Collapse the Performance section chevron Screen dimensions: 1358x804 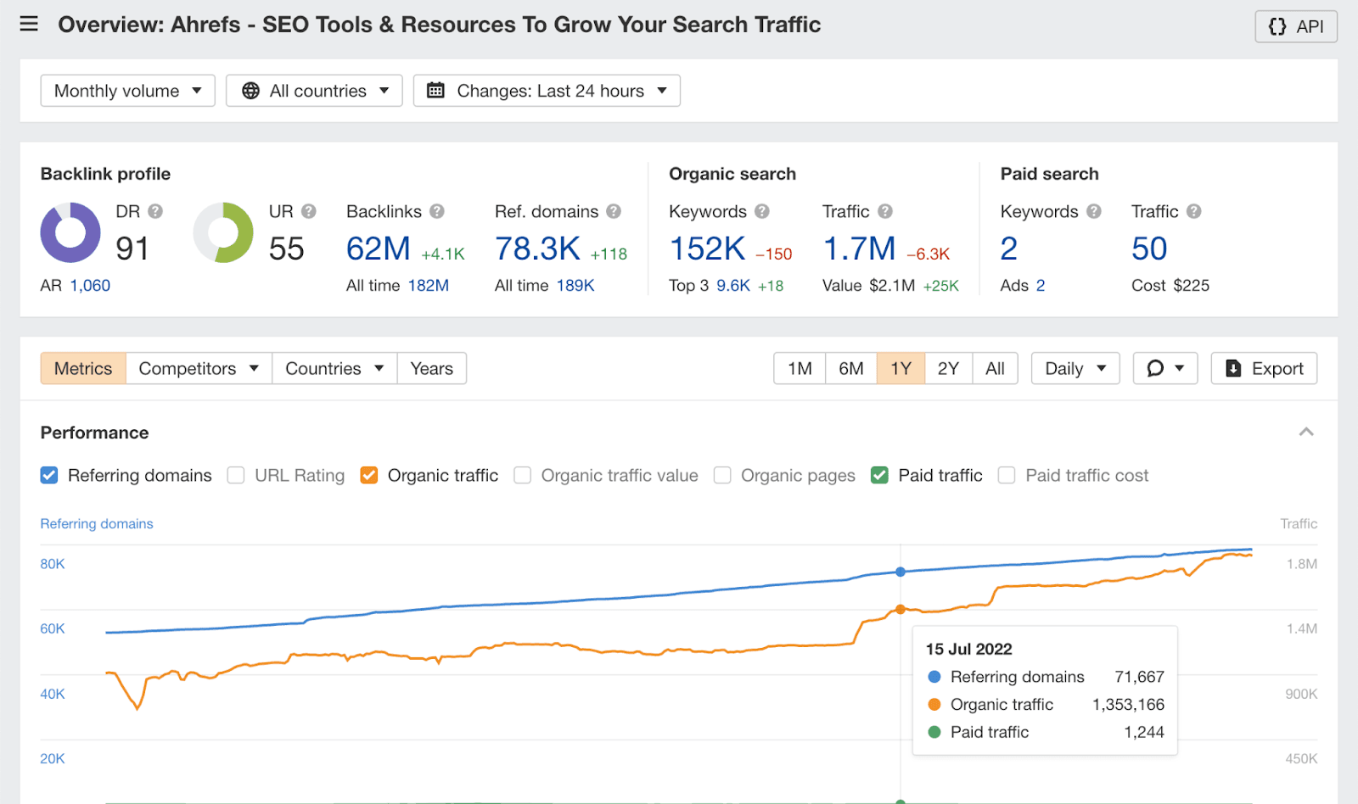(x=1306, y=433)
